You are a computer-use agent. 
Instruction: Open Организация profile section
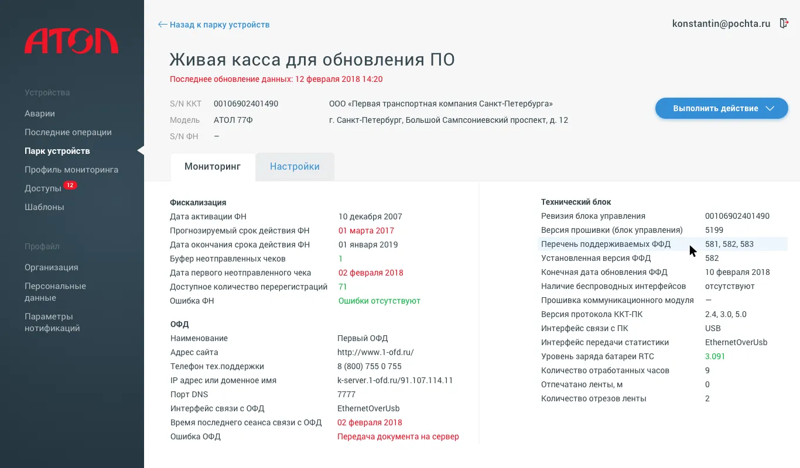[52, 267]
